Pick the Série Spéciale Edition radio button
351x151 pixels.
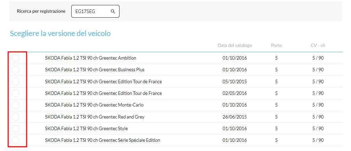click(x=16, y=140)
